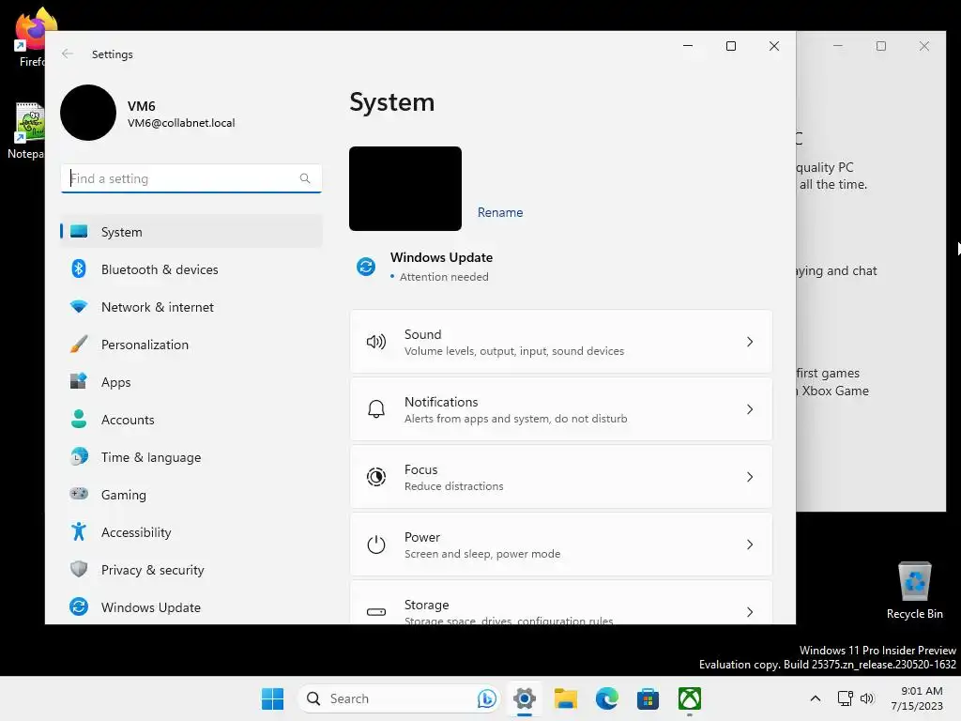
Task: Open Personalization settings
Action: (191, 344)
